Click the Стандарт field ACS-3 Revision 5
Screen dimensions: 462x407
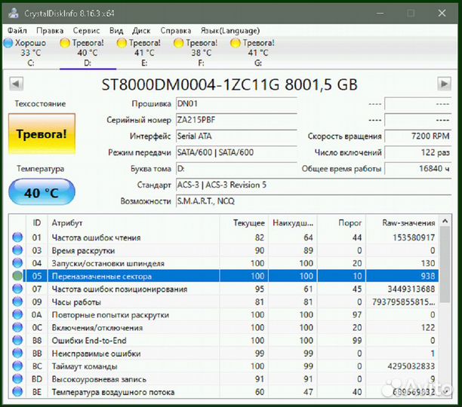313,185
